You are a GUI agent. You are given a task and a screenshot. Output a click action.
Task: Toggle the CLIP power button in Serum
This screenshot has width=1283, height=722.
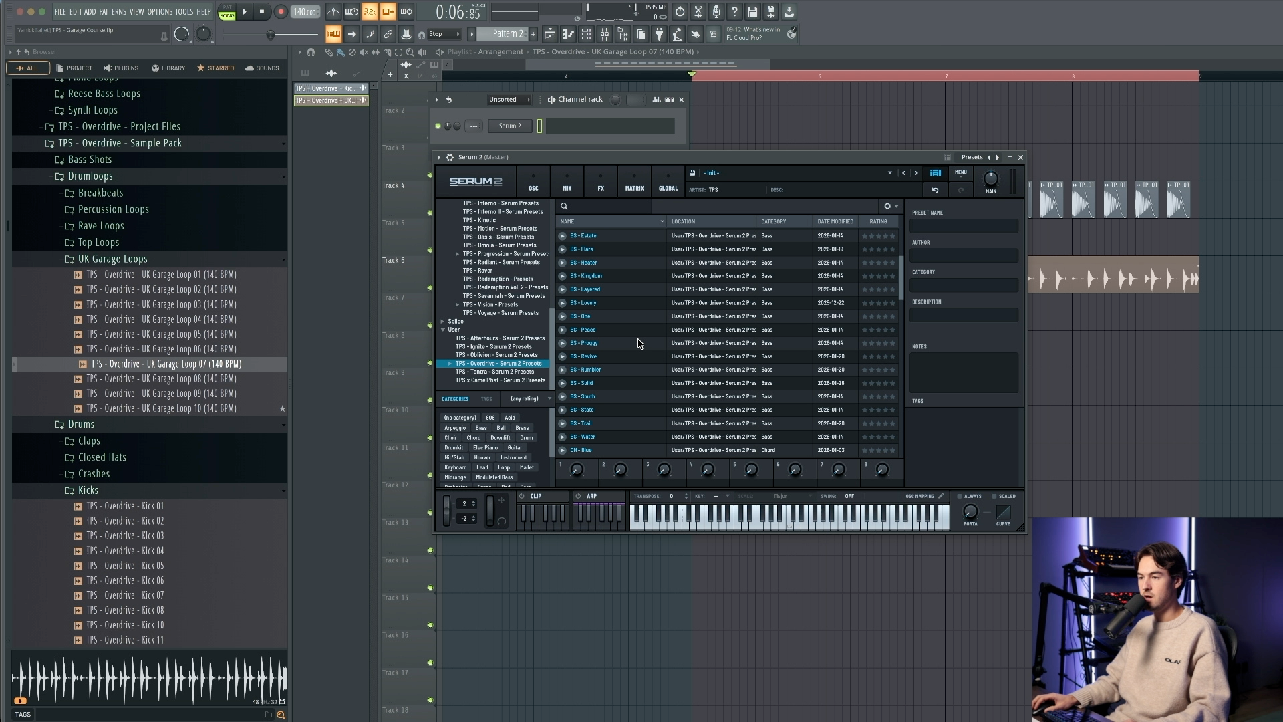click(x=522, y=496)
